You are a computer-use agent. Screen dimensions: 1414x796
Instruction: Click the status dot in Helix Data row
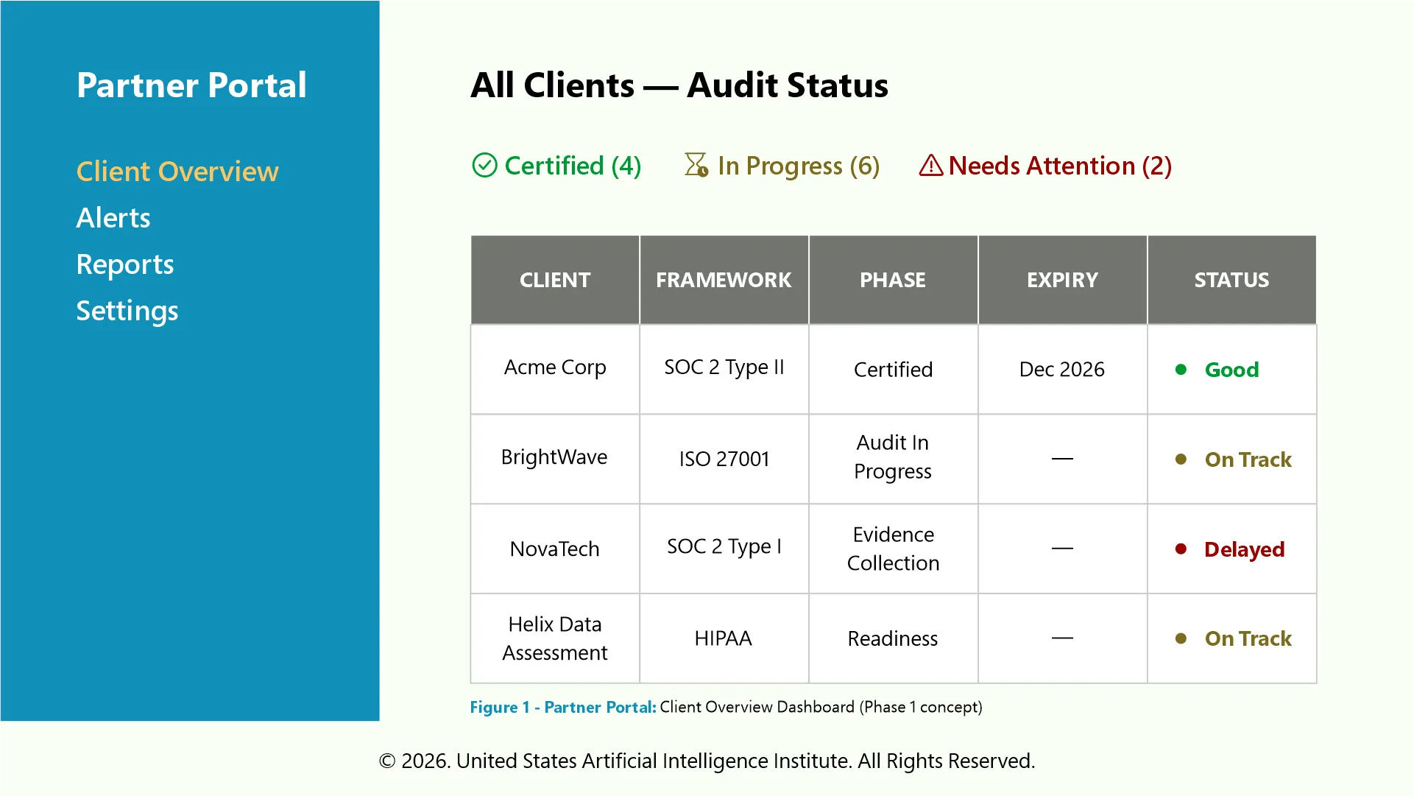click(x=1181, y=639)
